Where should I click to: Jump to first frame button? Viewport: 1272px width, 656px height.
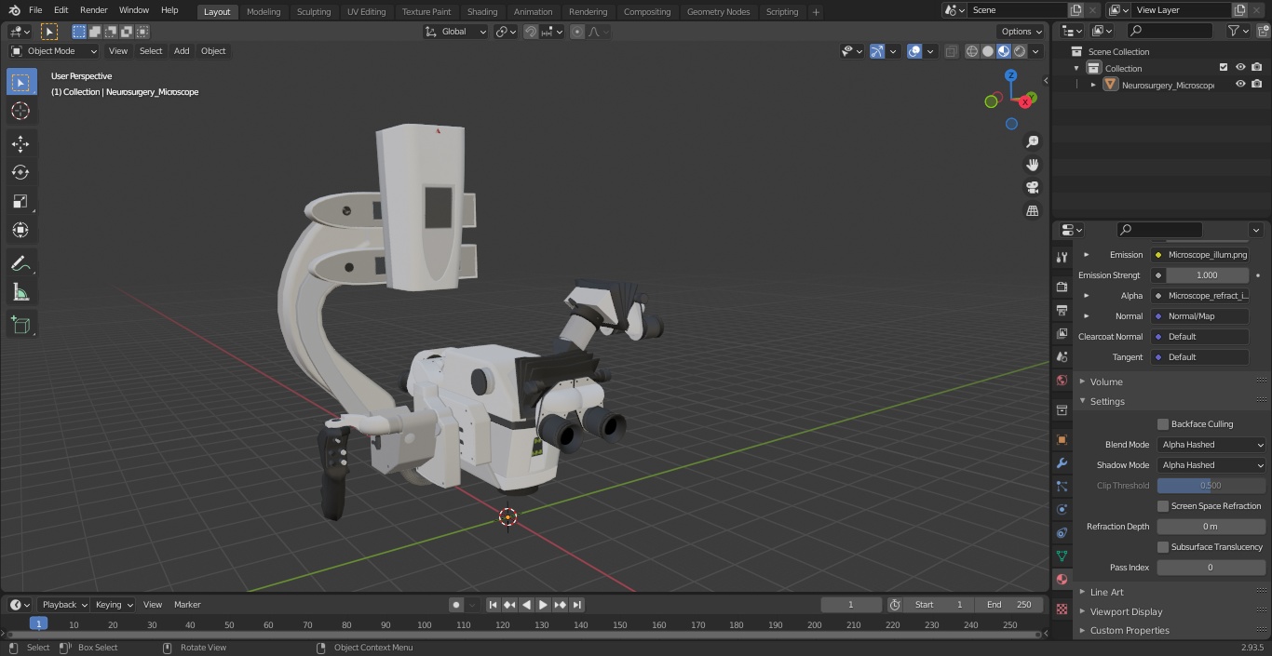pyautogui.click(x=493, y=605)
